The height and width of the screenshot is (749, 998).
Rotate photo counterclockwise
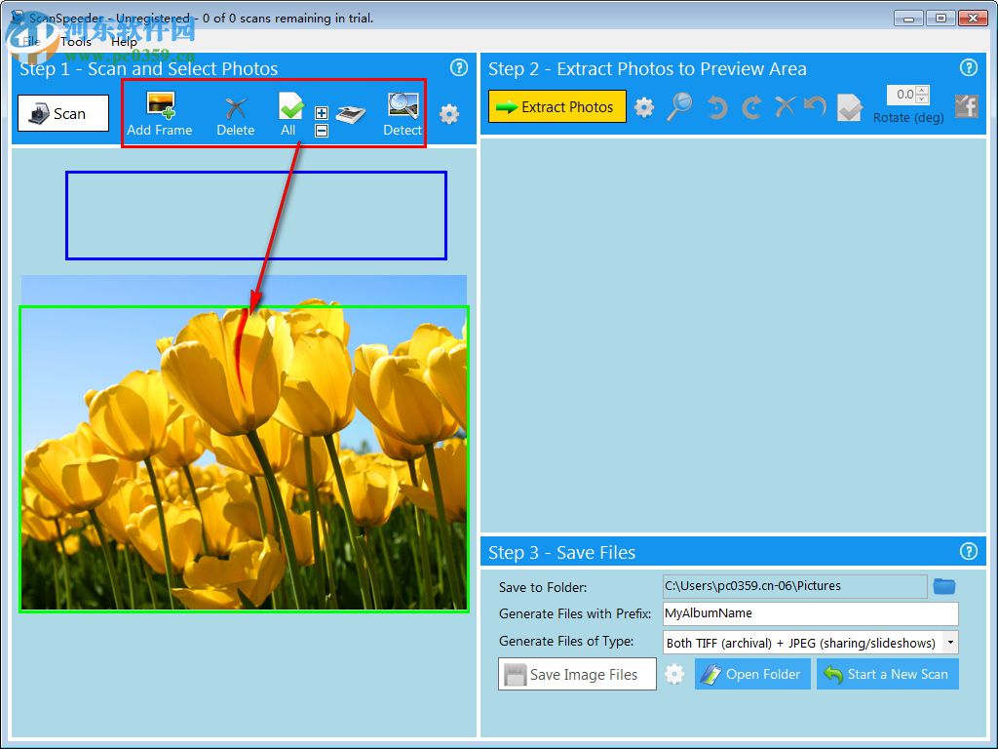pyautogui.click(x=717, y=107)
